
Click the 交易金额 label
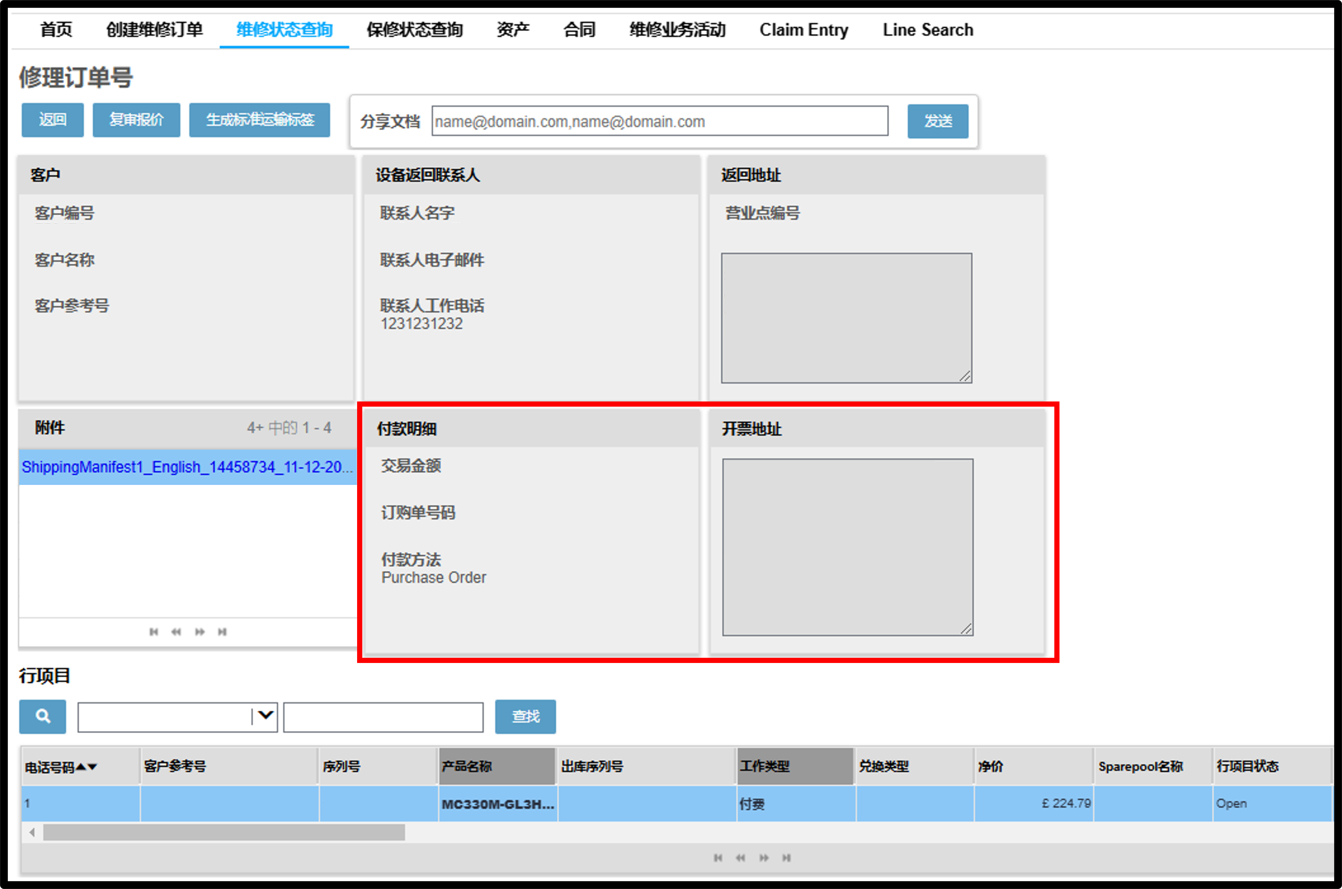point(411,465)
